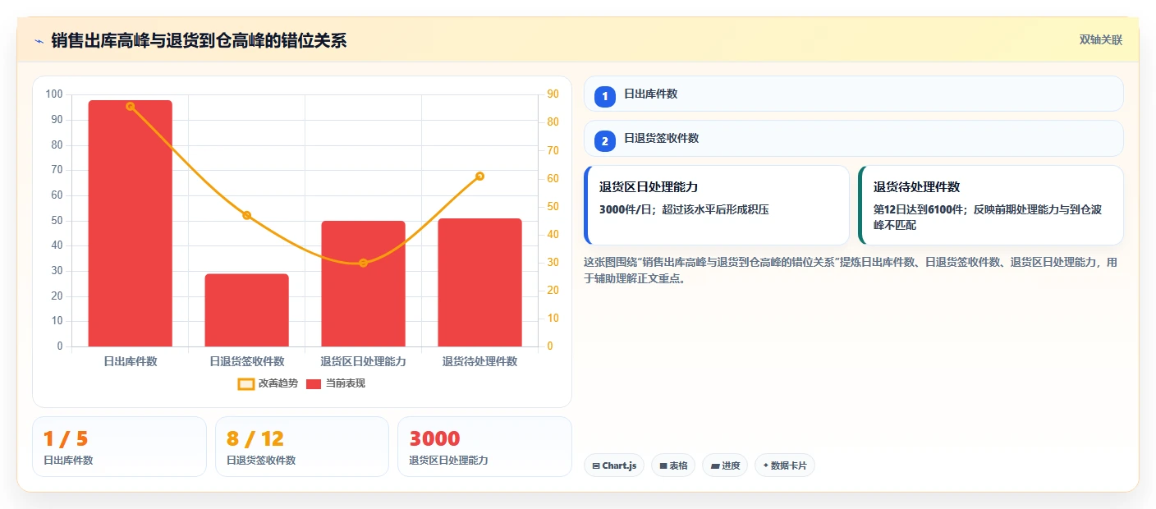Click the red 3000 figure
The image size is (1156, 509).
(x=434, y=438)
